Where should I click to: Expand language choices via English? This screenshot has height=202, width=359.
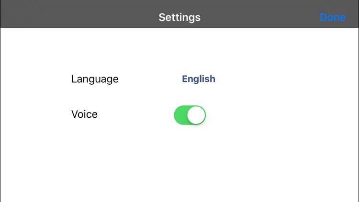199,79
